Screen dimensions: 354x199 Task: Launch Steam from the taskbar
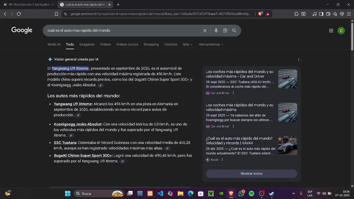click(x=272, y=193)
